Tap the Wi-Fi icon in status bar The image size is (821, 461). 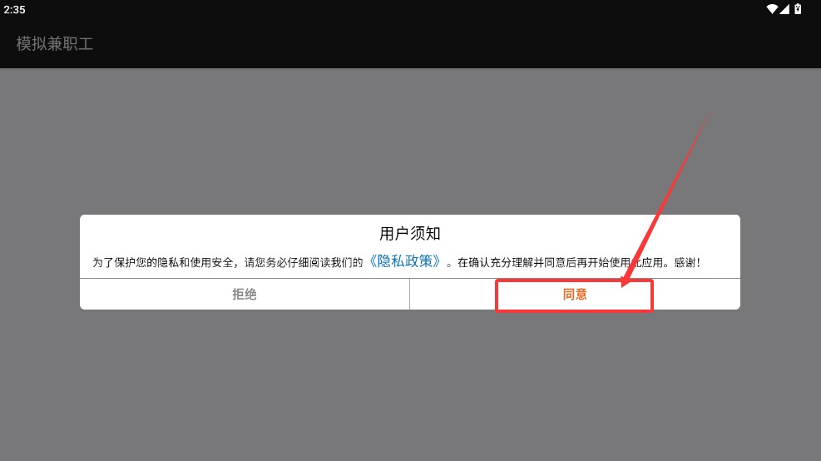772,9
